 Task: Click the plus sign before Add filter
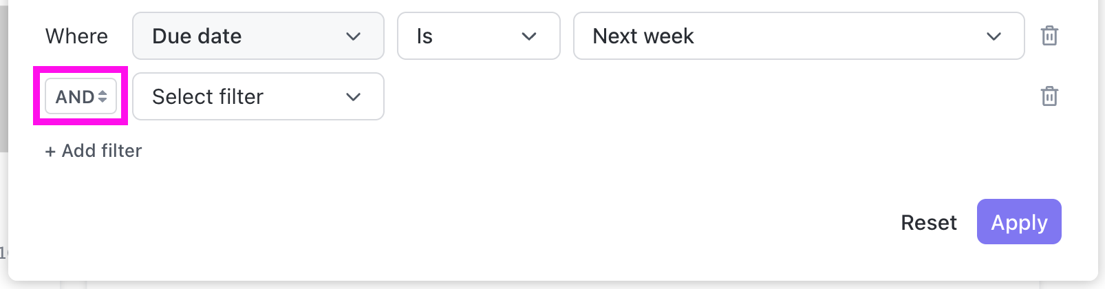point(50,151)
